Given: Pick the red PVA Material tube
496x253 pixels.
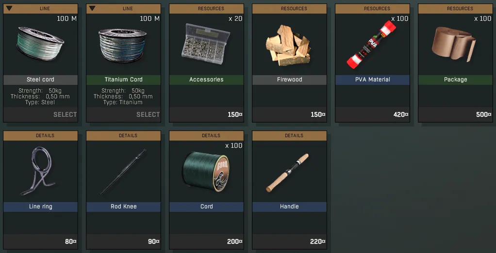Looking at the screenshot, I should coord(372,45).
